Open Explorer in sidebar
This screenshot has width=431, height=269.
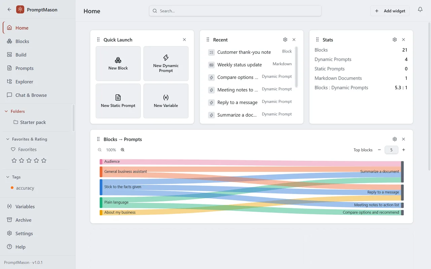tap(37, 82)
